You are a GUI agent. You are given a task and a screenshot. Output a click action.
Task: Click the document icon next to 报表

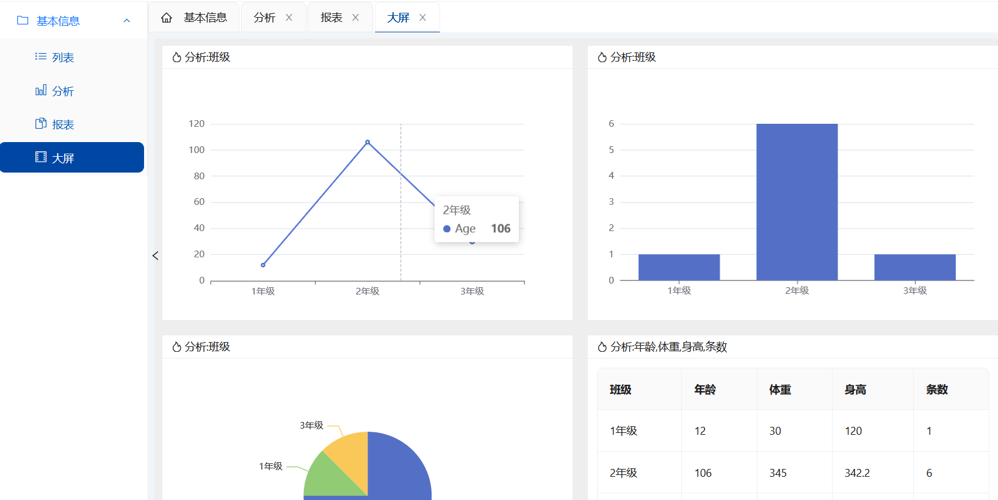pyautogui.click(x=41, y=124)
